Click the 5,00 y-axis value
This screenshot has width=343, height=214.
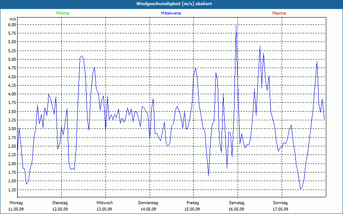[12, 59]
